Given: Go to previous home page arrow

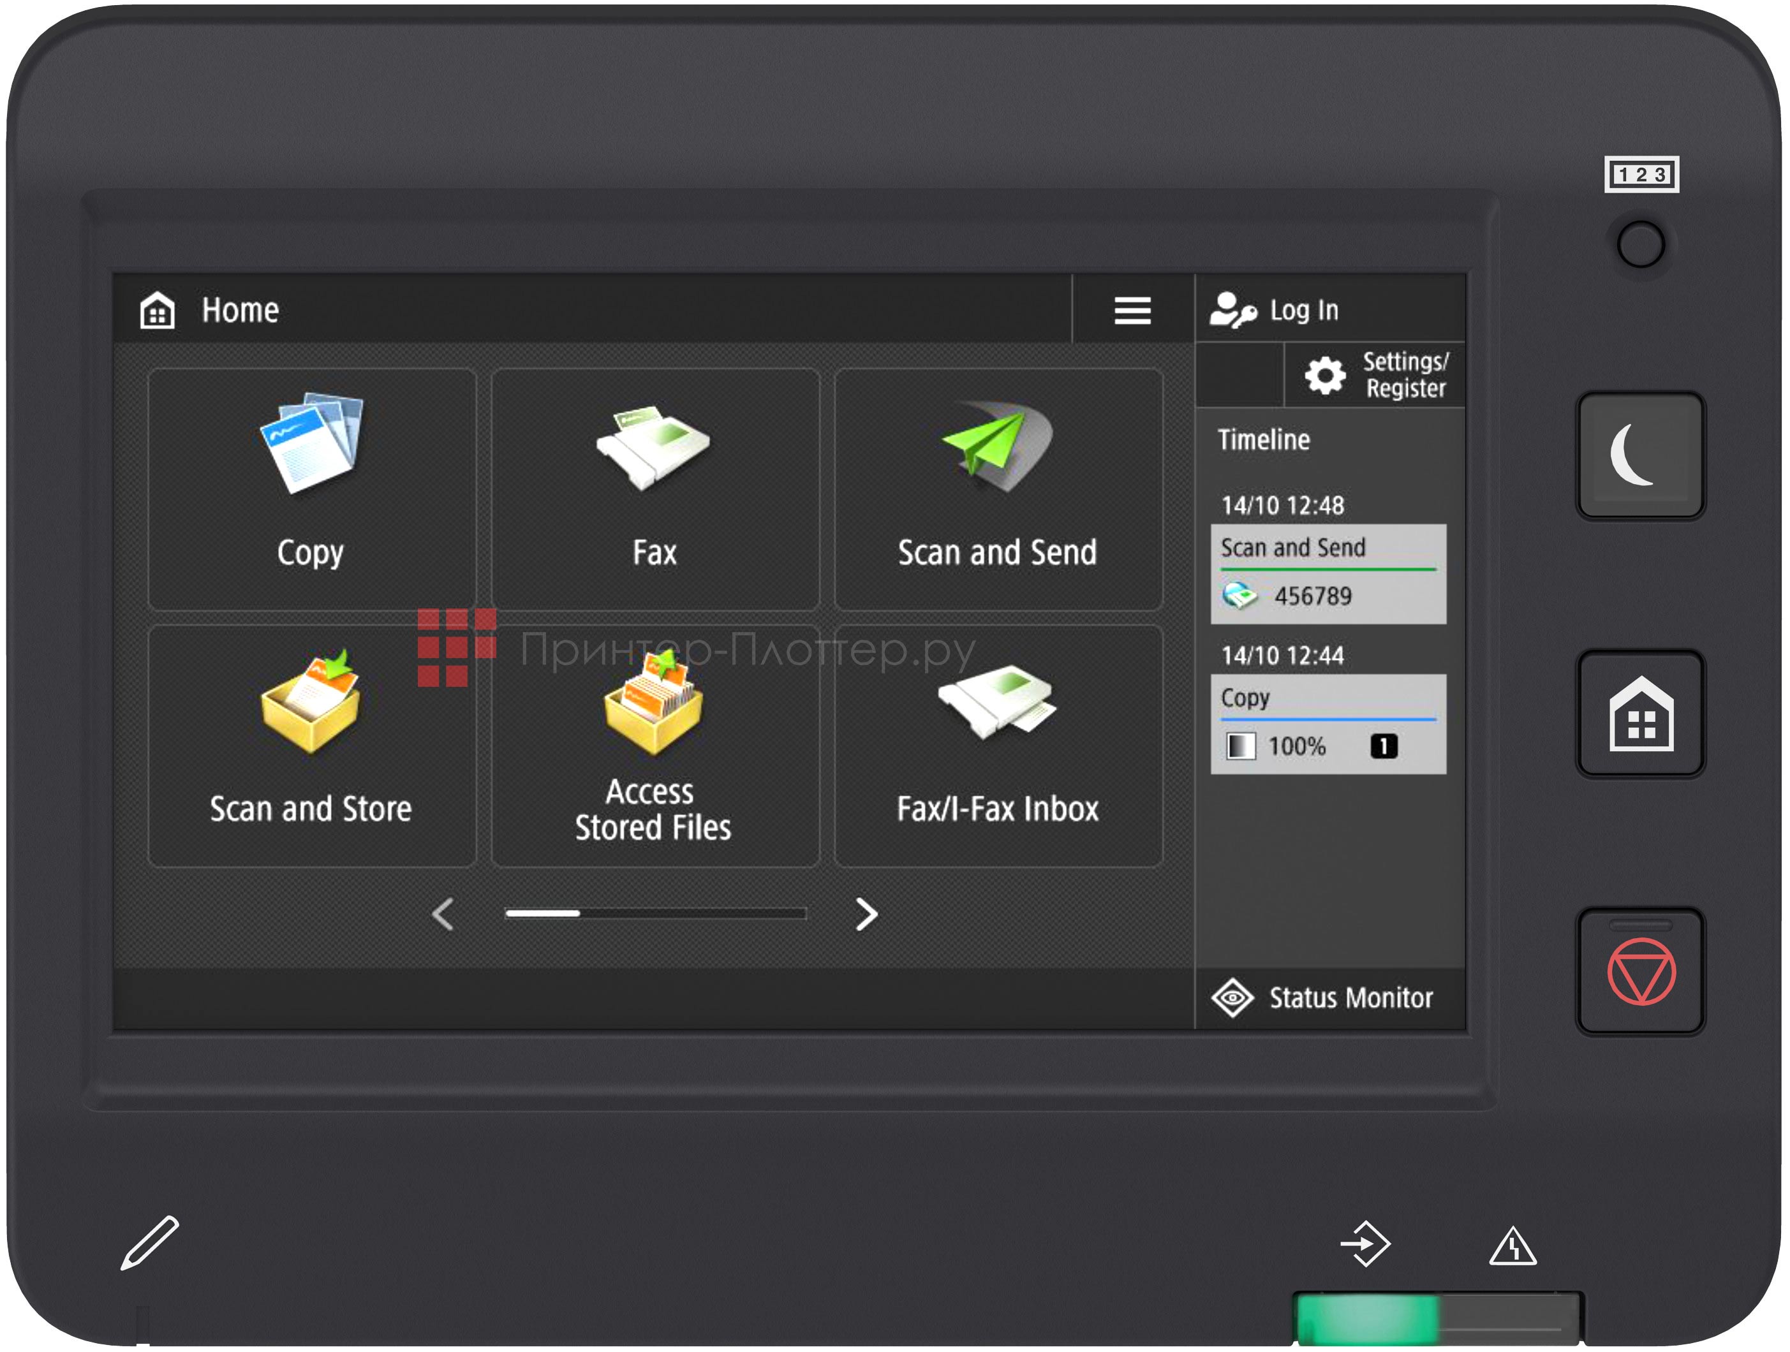Looking at the screenshot, I should pyautogui.click(x=443, y=915).
